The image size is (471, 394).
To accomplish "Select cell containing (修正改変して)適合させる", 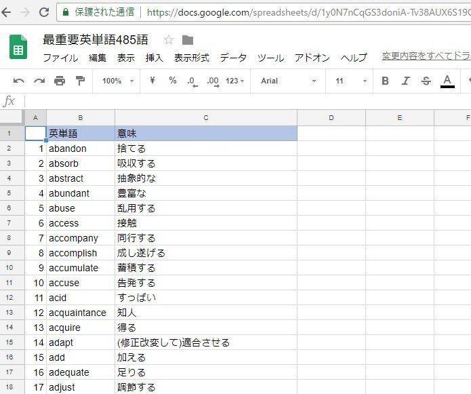I will click(206, 342).
